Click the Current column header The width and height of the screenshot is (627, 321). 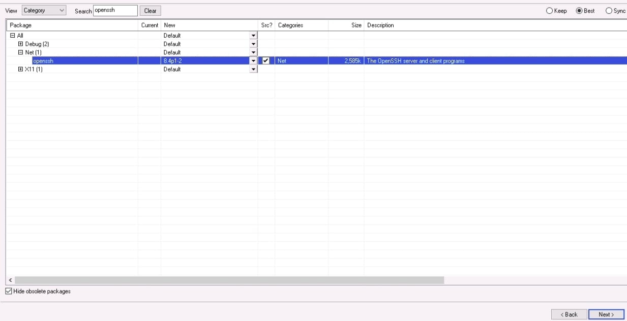point(150,25)
